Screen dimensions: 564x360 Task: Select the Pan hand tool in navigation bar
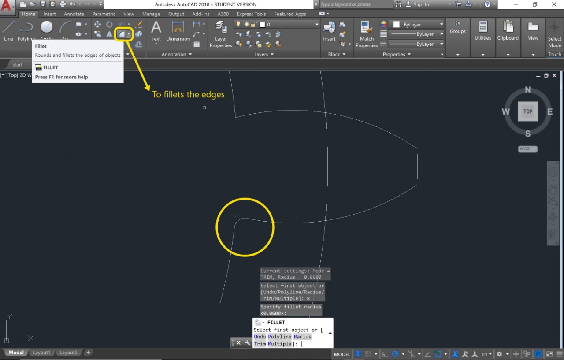(553, 190)
